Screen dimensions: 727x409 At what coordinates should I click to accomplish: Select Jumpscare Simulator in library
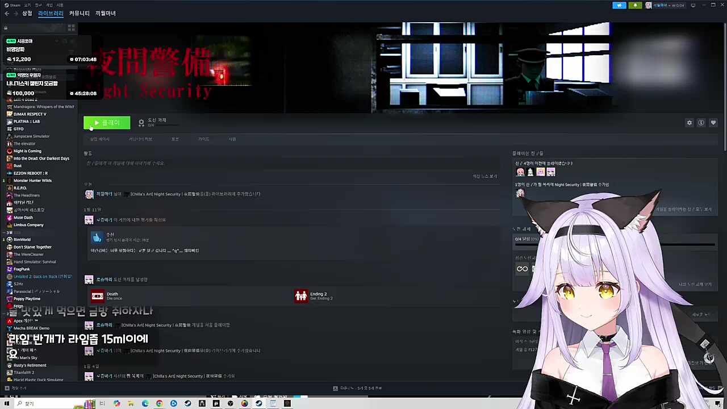point(31,136)
